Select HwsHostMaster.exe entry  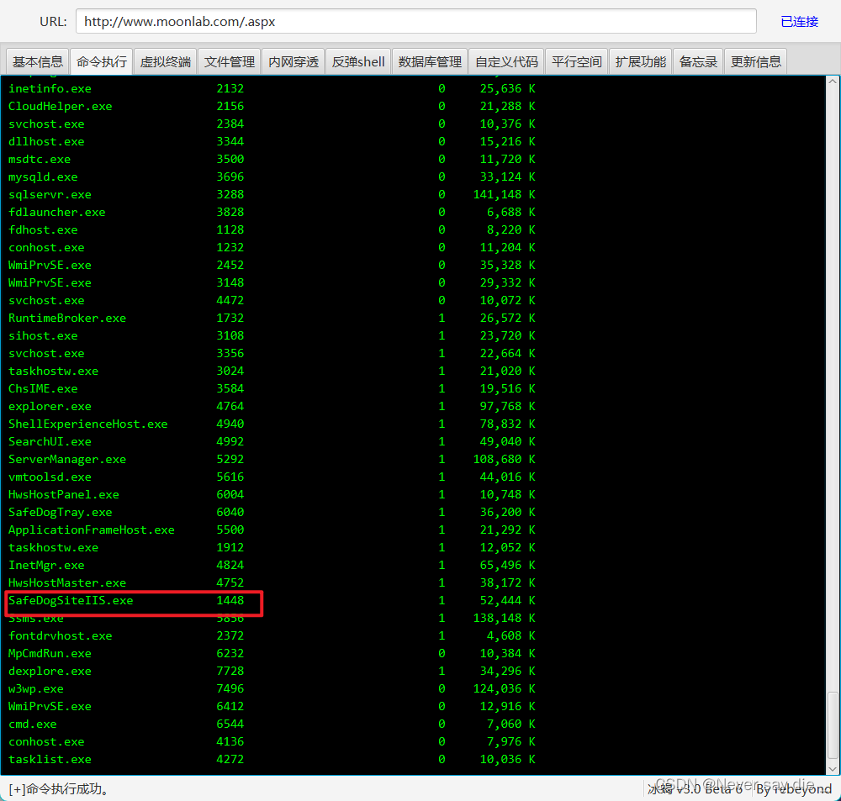point(67,582)
